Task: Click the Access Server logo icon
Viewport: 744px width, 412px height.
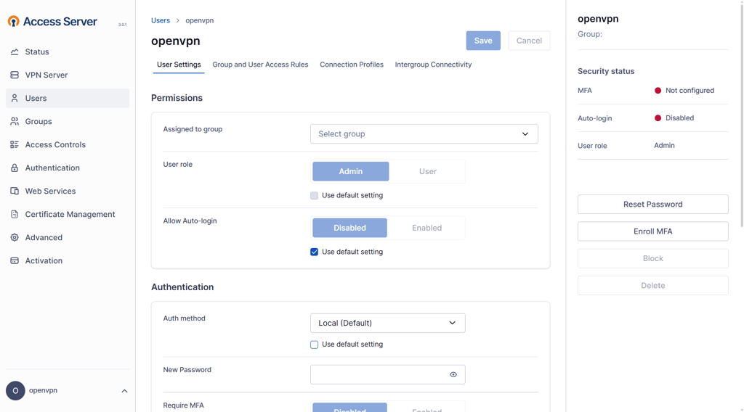Action: [14, 21]
